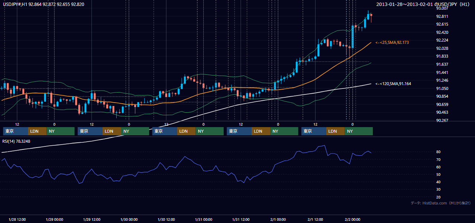Click the 91.637 price axis label

(x=442, y=64)
